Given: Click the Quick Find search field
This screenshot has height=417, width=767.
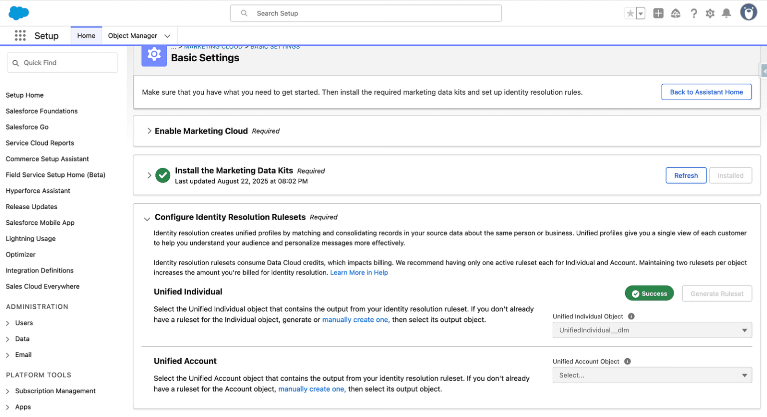Looking at the screenshot, I should pyautogui.click(x=62, y=63).
